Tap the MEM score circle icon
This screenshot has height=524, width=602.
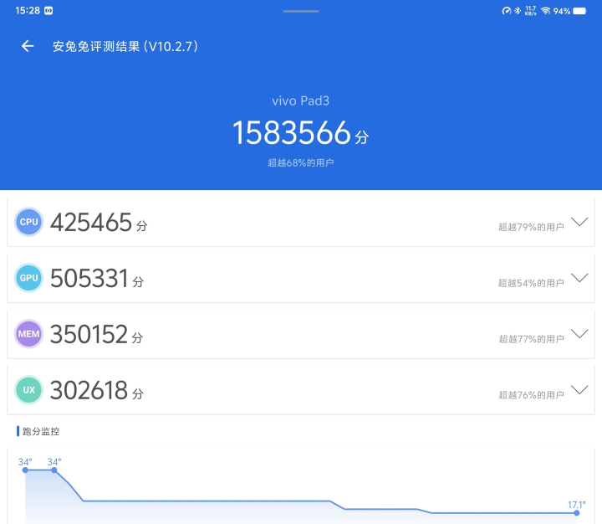point(28,334)
